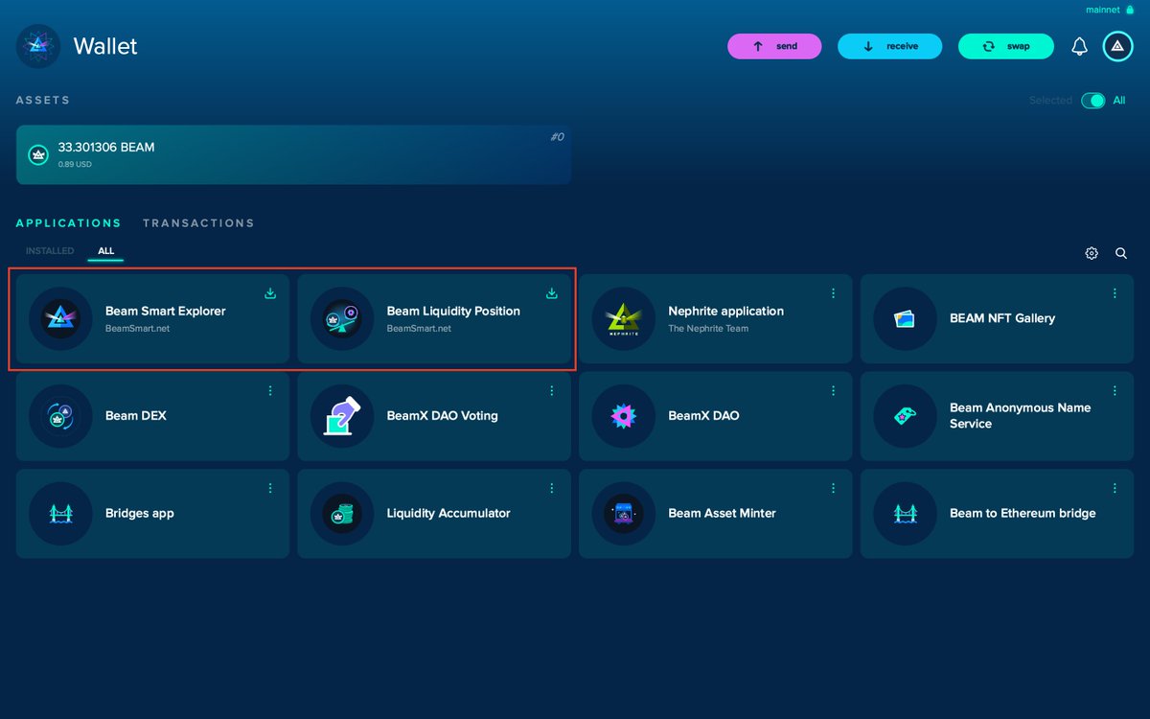
Task: Open BeamX DAO Voting three-dot menu
Action: [552, 391]
